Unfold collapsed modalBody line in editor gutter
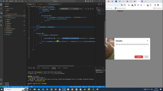Viewport: 163px width, 91px height. point(31,27)
